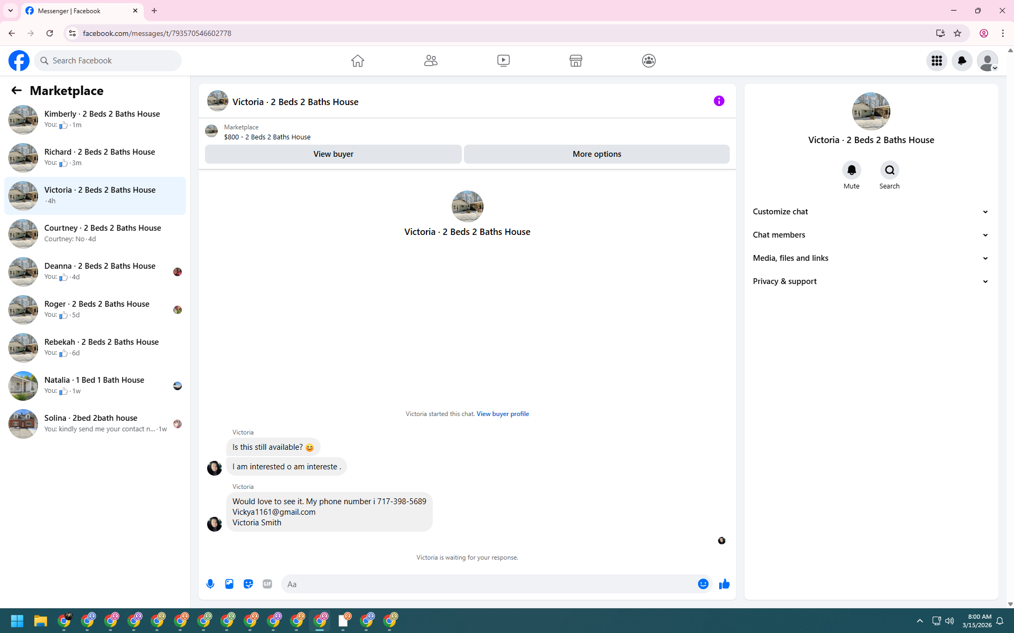The image size is (1014, 633).
Task: Open the account profile avatar menu
Action: [x=988, y=61]
